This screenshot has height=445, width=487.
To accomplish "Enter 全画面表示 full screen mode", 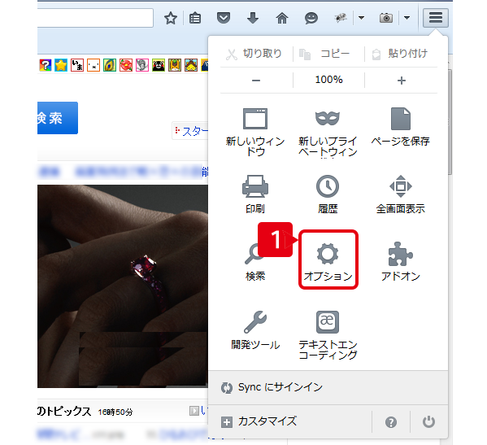I will [x=400, y=194].
